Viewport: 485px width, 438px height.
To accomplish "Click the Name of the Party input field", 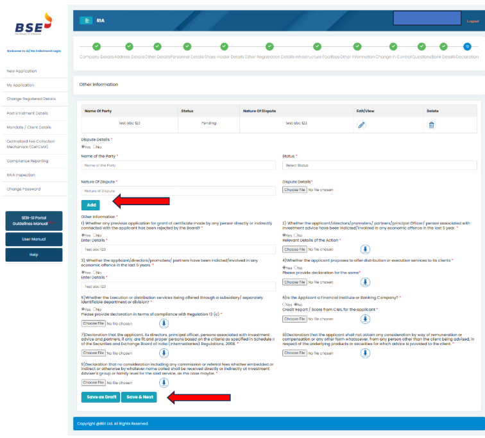I will click(178, 165).
